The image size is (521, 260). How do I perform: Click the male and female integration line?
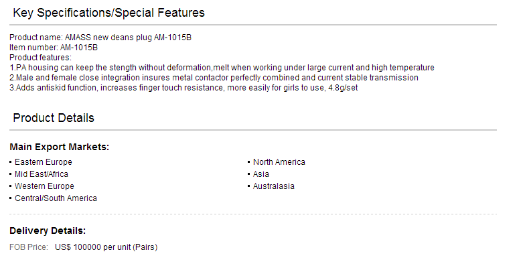[x=214, y=78]
